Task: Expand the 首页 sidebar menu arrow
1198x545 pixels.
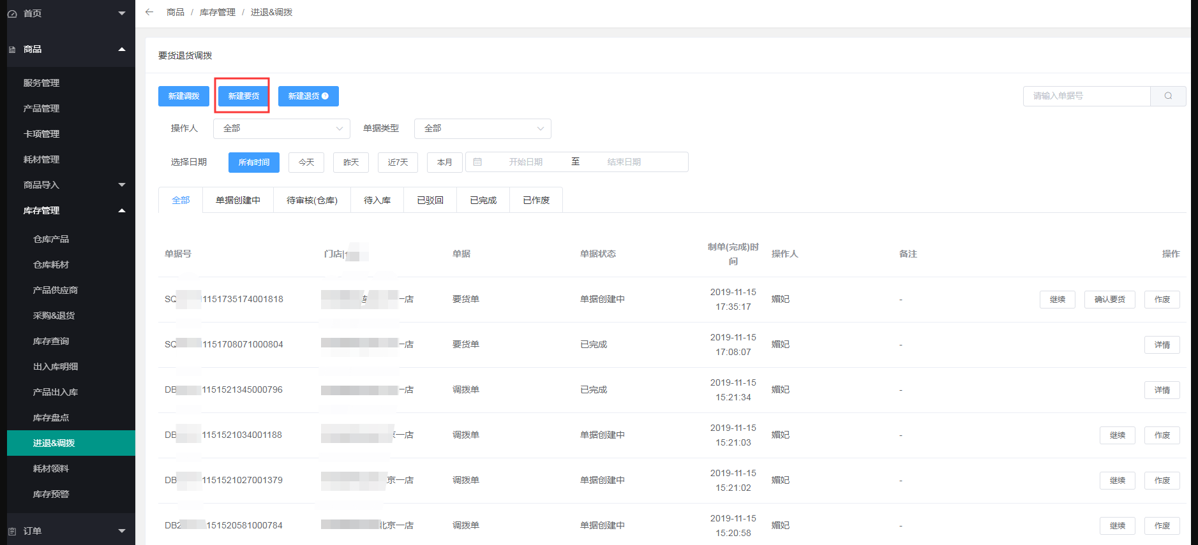Action: (122, 13)
